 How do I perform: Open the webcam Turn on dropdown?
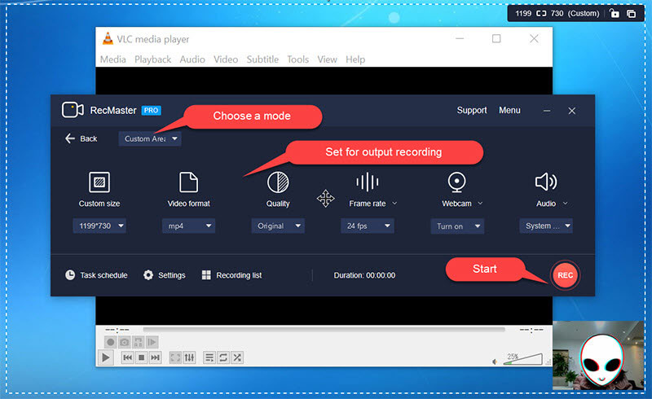(457, 226)
